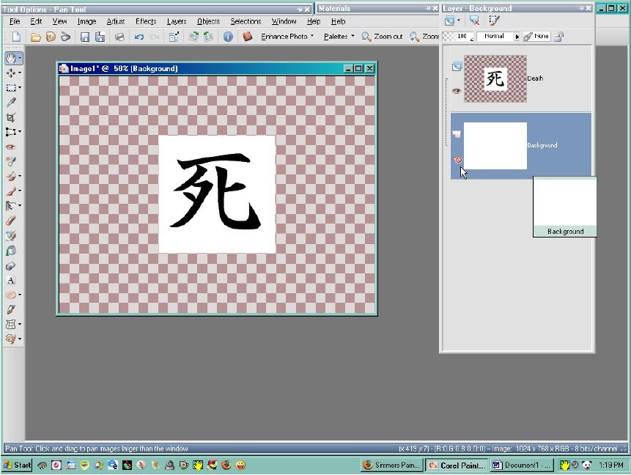Select the Preset Shape ellipse tool

[x=11, y=295]
